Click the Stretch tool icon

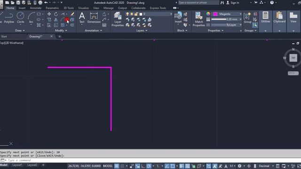coord(49,25)
